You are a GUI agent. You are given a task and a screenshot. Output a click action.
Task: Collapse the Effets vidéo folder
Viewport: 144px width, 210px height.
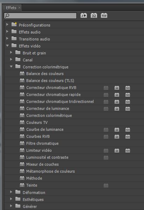(x=7, y=46)
